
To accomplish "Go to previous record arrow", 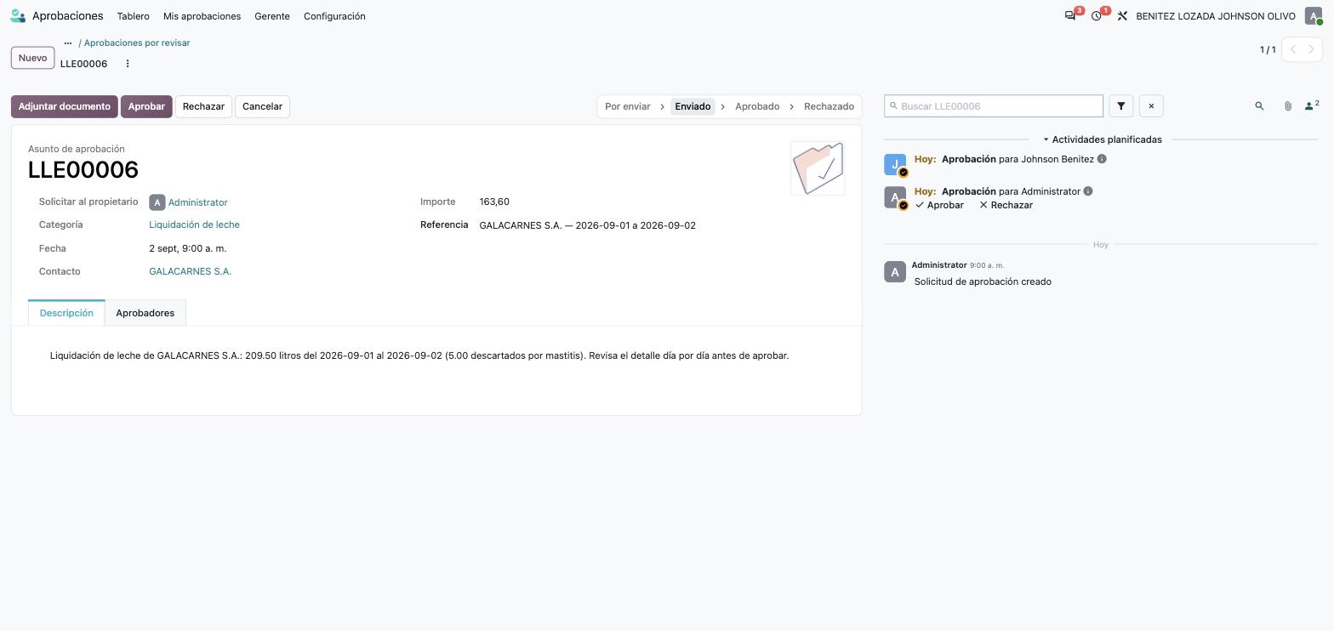I will tap(1293, 49).
